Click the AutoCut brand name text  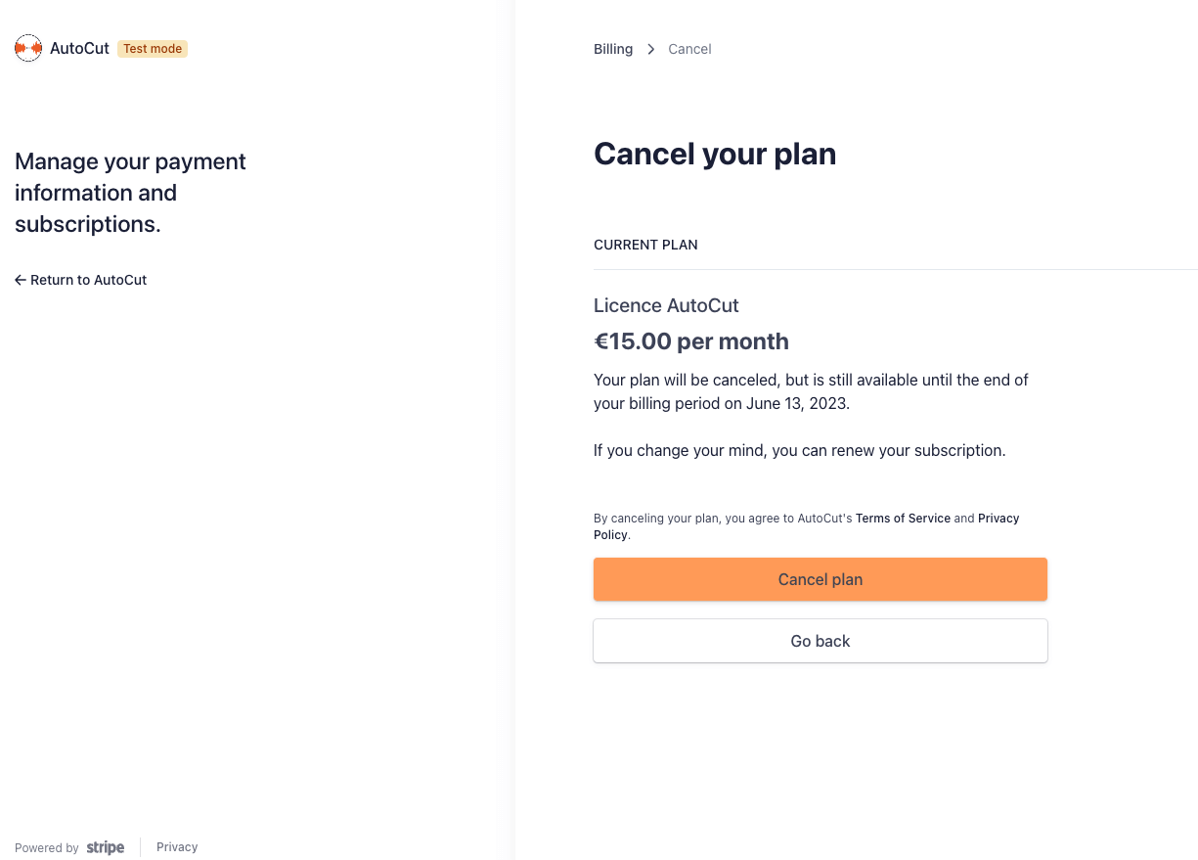tap(79, 48)
